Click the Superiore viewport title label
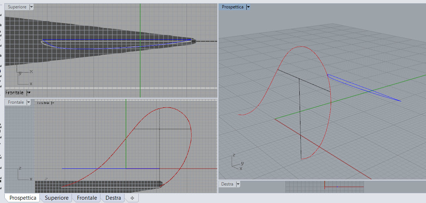426x203 pixels. (x=18, y=7)
